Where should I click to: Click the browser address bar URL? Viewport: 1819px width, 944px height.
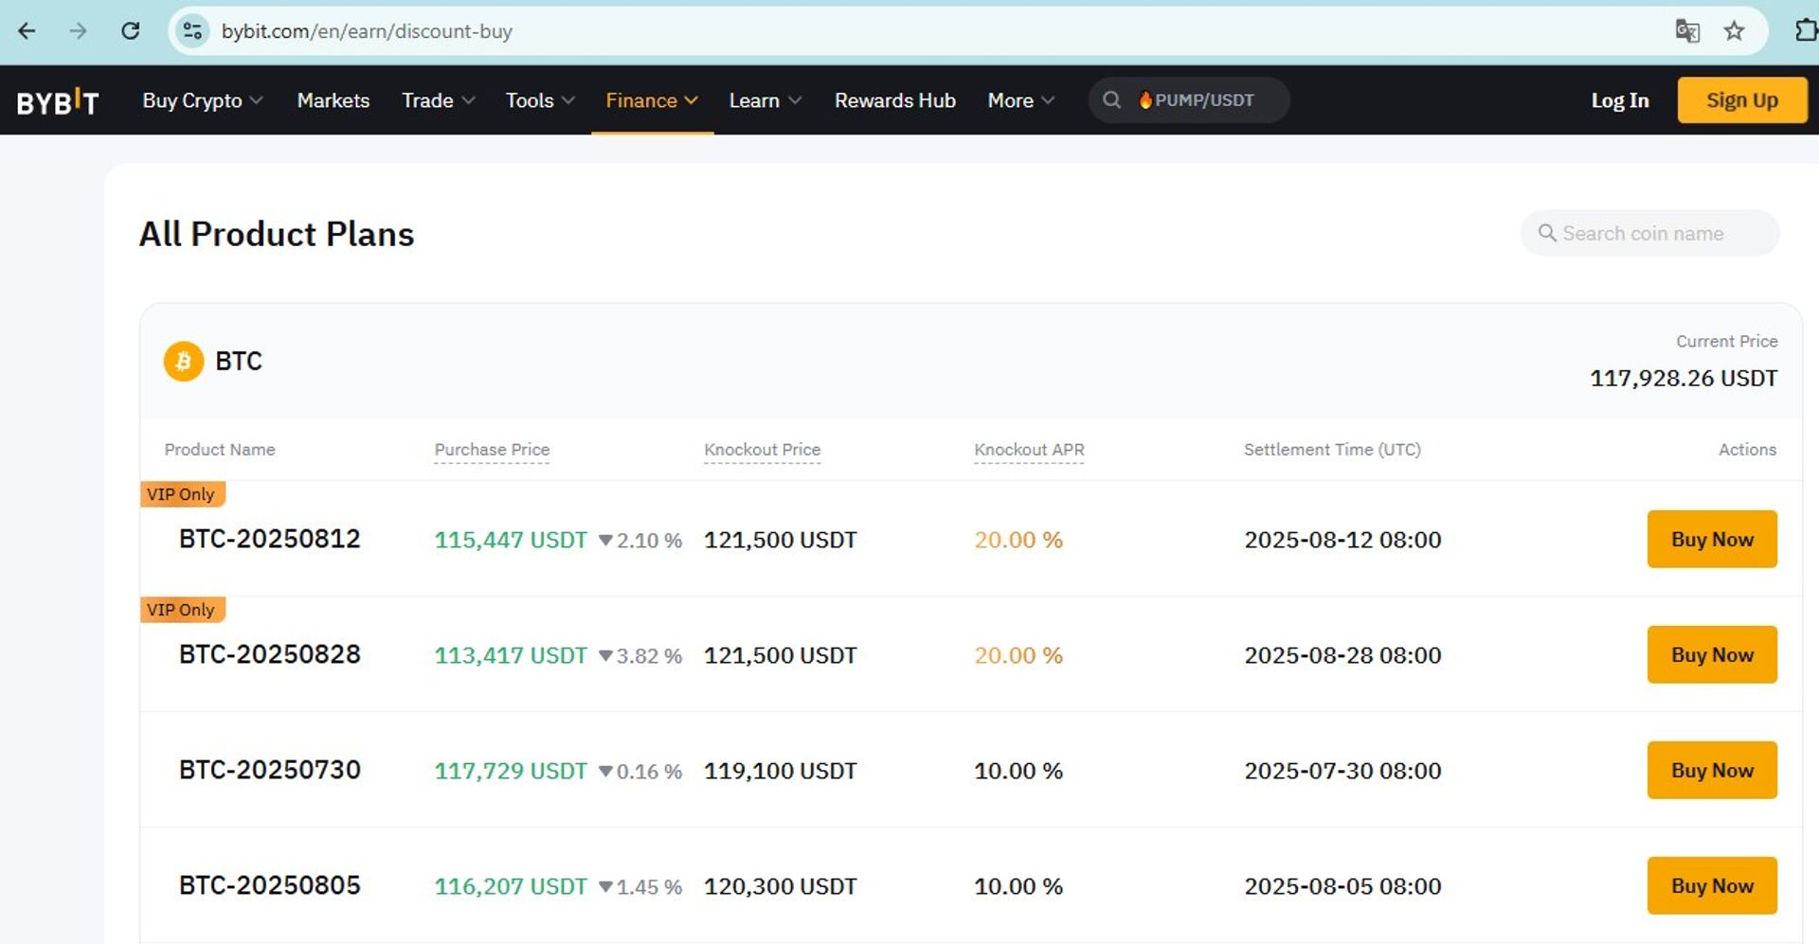coord(367,31)
